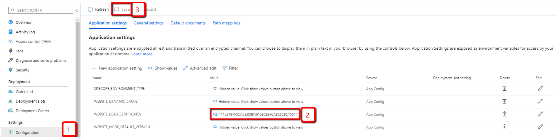Collapse the left navigation menu chevron
The height and width of the screenshot is (138, 558).
[76, 11]
